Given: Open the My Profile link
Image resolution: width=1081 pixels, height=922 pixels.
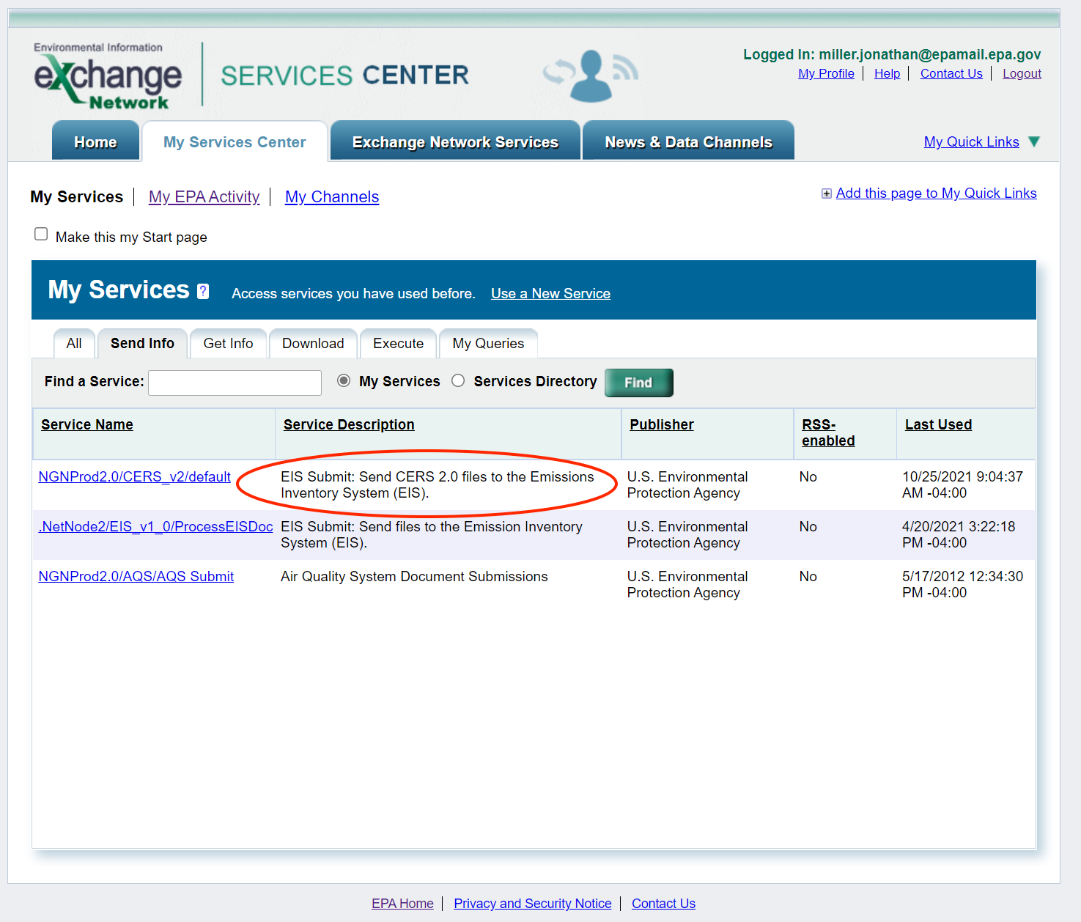Looking at the screenshot, I should pyautogui.click(x=826, y=73).
